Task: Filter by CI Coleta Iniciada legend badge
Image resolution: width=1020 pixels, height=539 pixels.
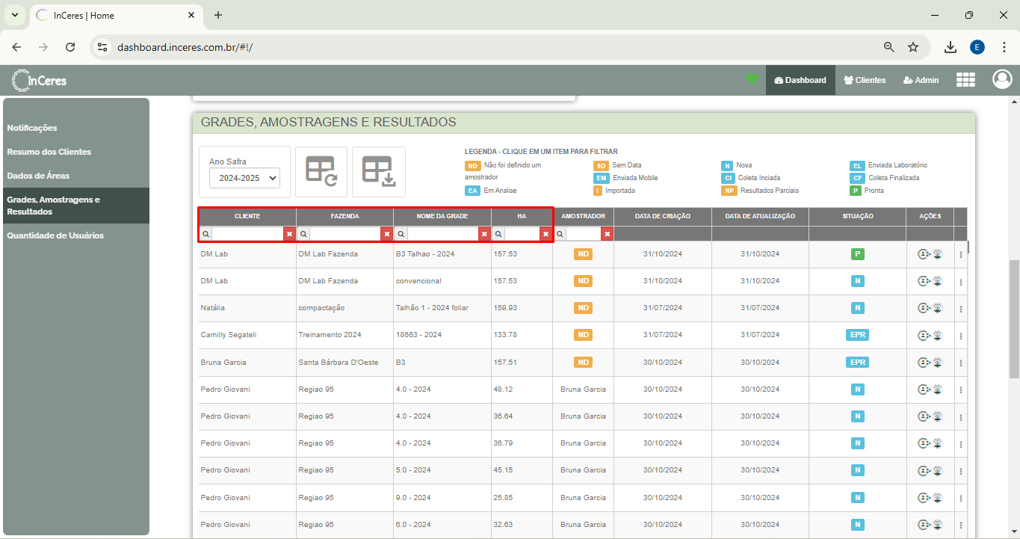Action: click(729, 178)
